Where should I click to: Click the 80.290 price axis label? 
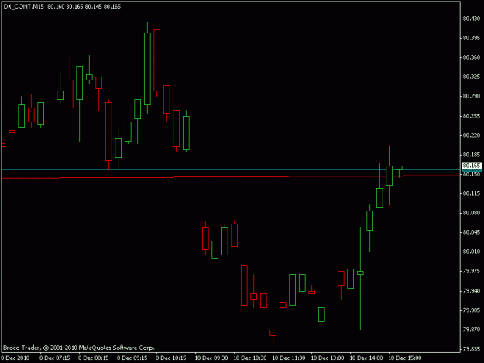tap(472, 96)
